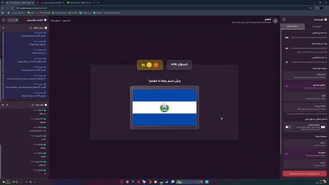Click the home icon beside أعلام title
Screen dimensions: 329x185
(x=275, y=21)
